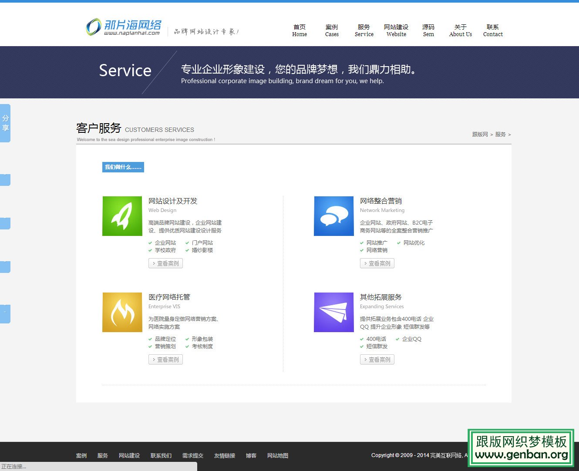Click the gold flame Enterprise VIS icon
Image resolution: width=579 pixels, height=471 pixels.
[x=122, y=312]
